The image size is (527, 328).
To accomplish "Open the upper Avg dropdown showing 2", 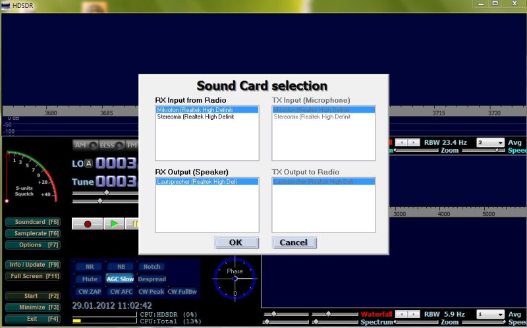I will 491,142.
